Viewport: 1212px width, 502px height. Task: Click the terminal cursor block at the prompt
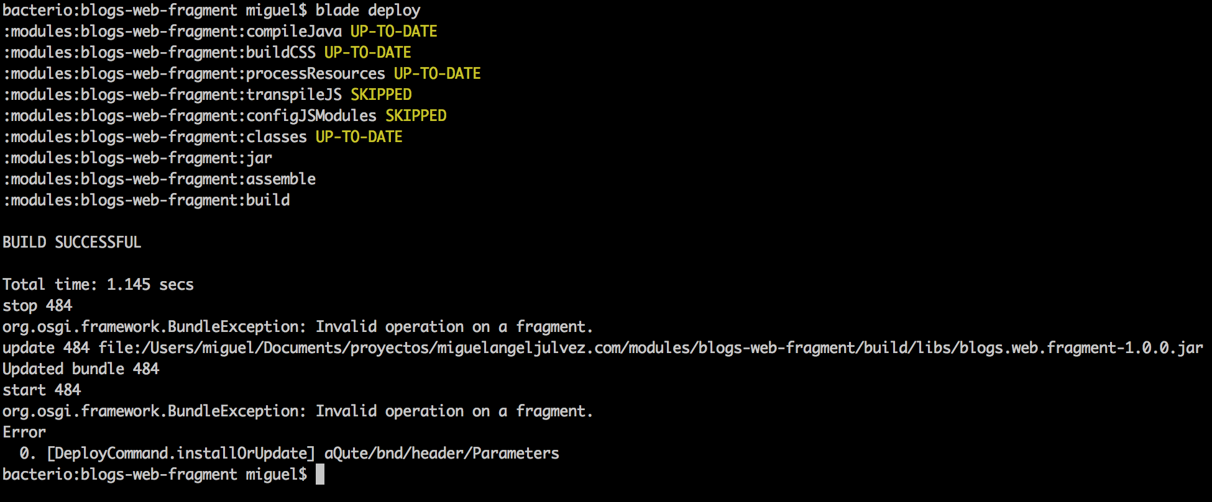coord(319,475)
